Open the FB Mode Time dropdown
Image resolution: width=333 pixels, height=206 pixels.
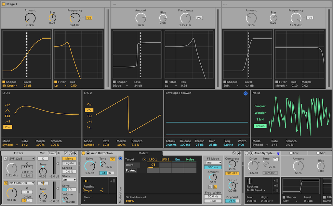click(x=213, y=162)
